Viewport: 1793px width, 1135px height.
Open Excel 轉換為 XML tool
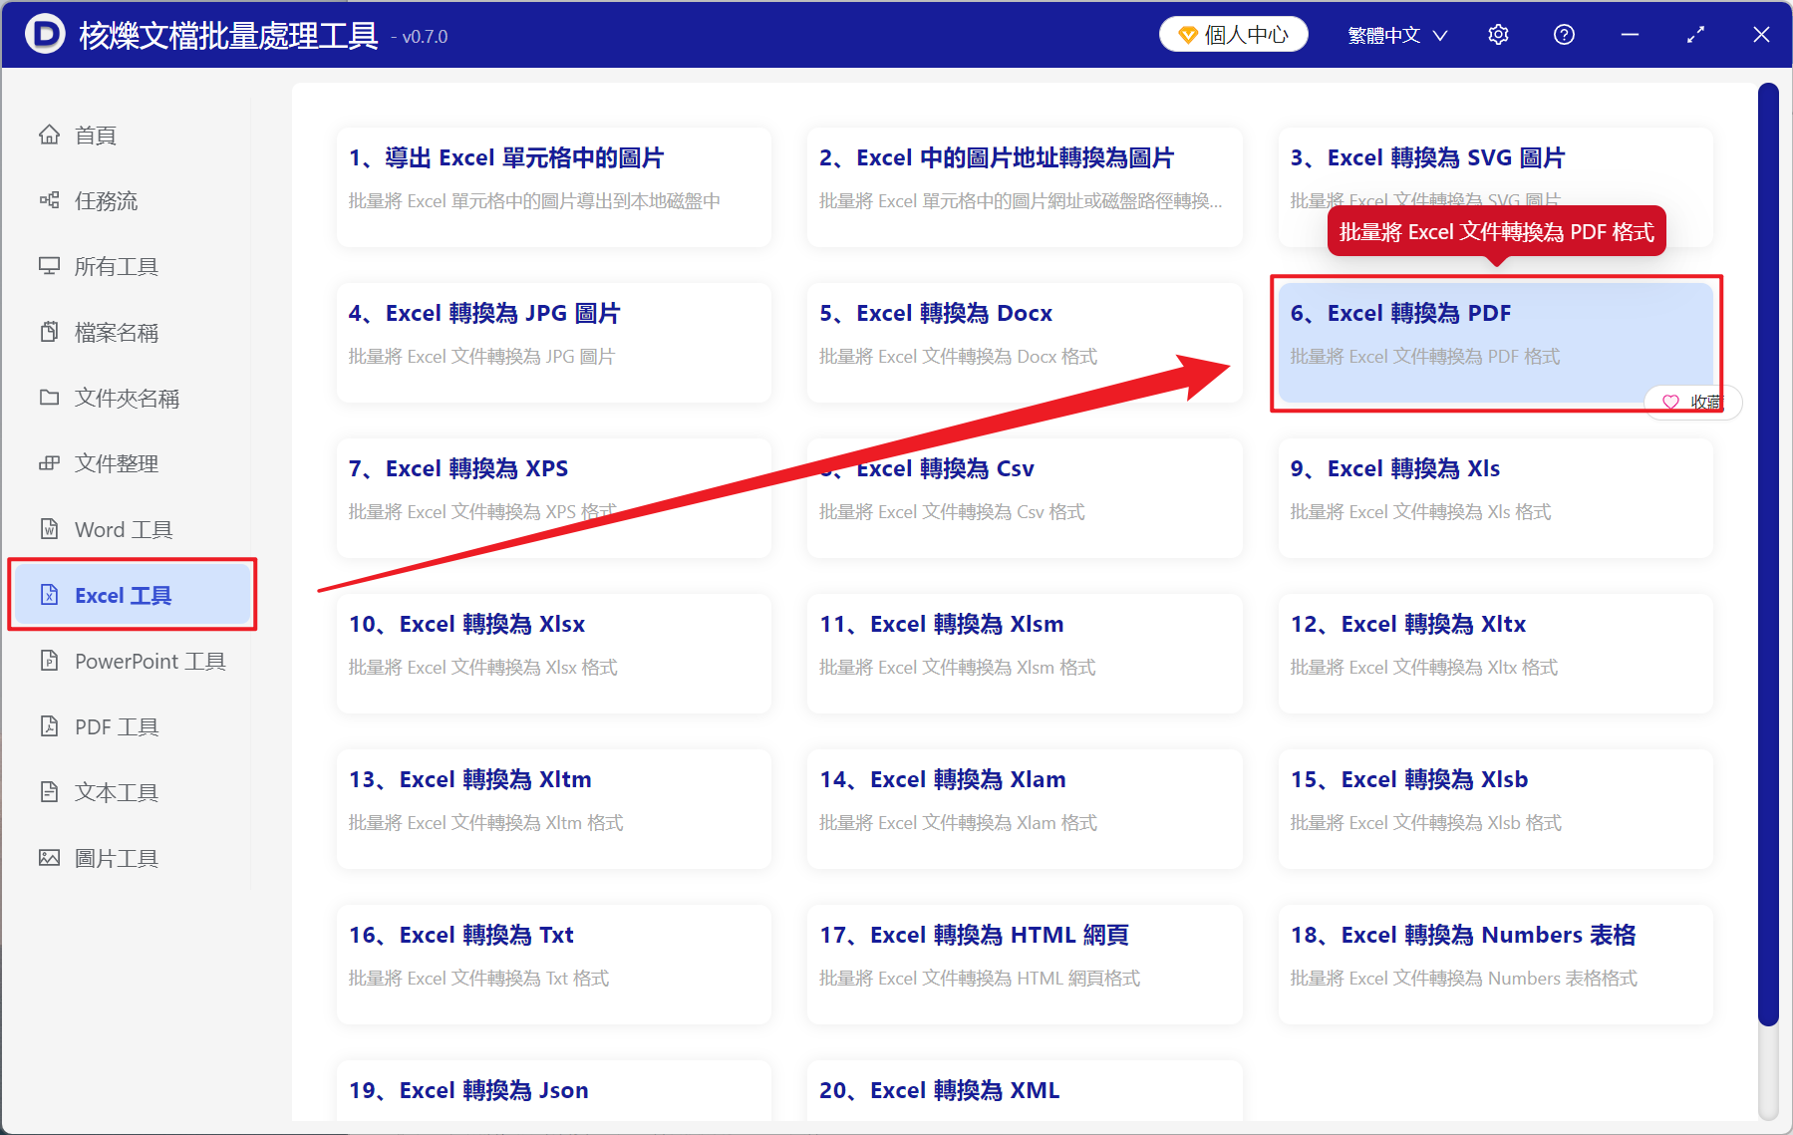1025,1091
